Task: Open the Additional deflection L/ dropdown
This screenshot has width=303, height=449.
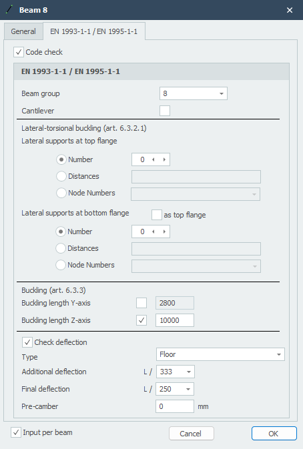Action: pyautogui.click(x=175, y=372)
